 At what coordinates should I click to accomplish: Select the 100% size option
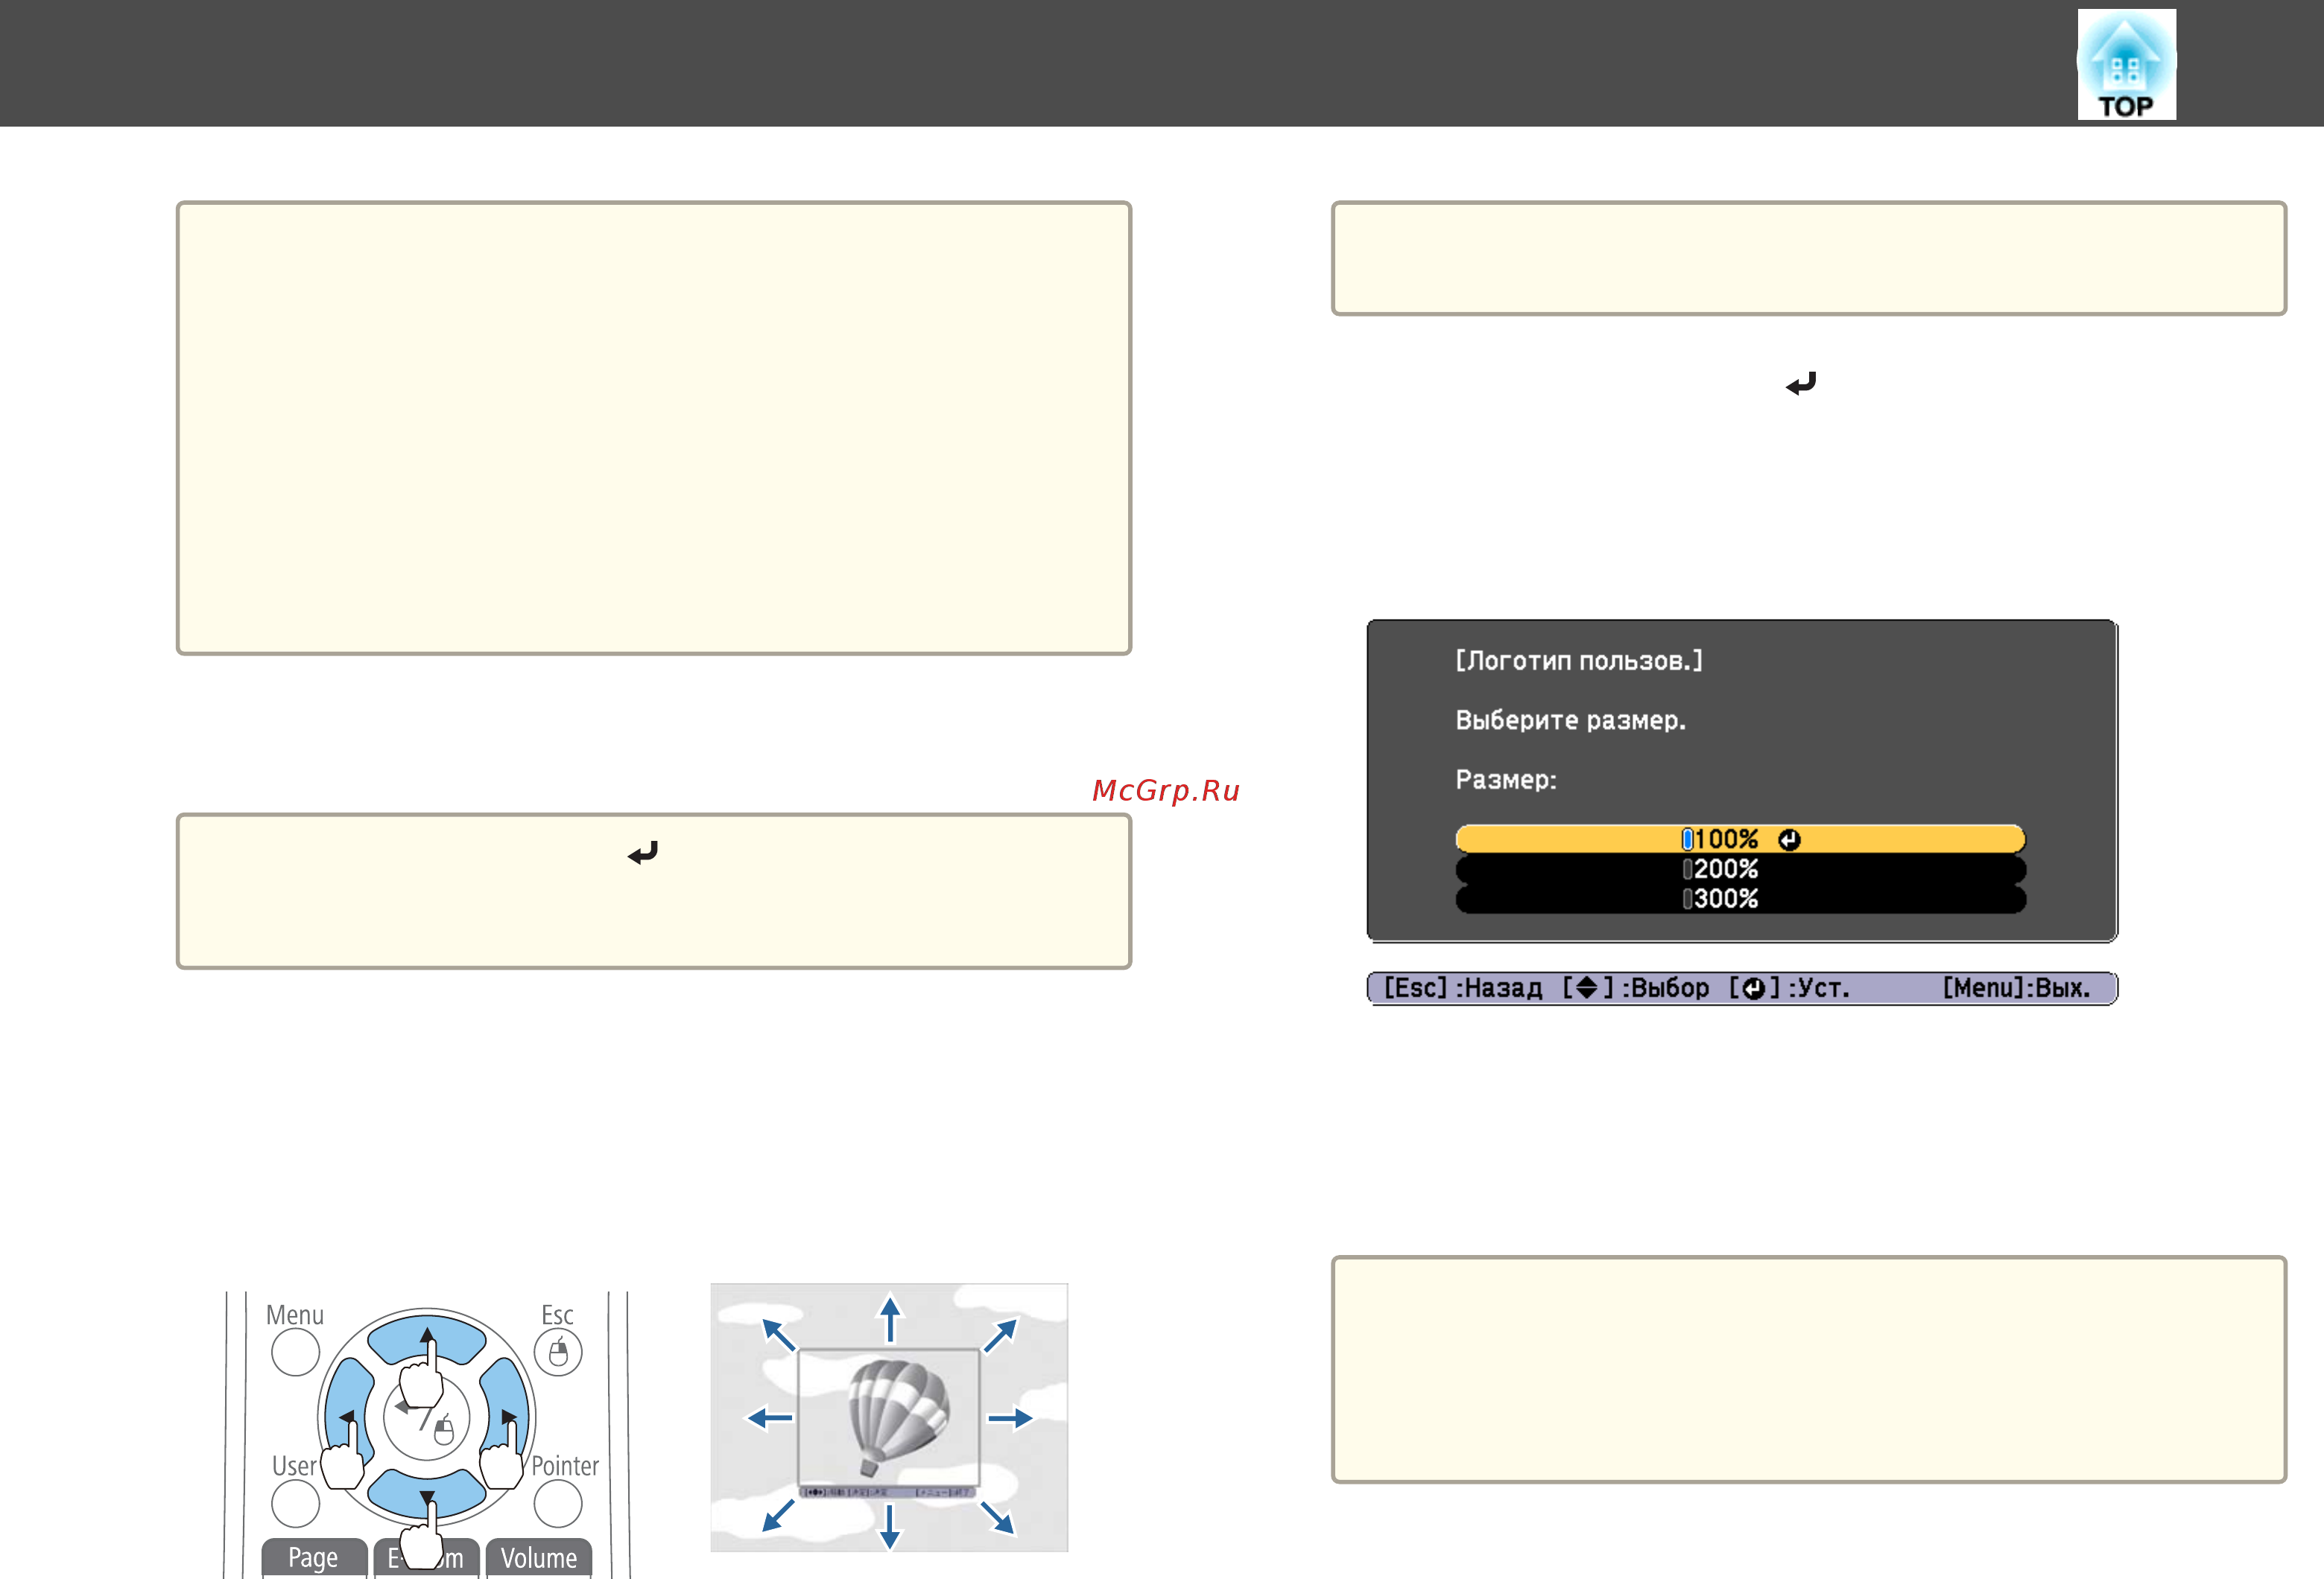tap(1740, 839)
